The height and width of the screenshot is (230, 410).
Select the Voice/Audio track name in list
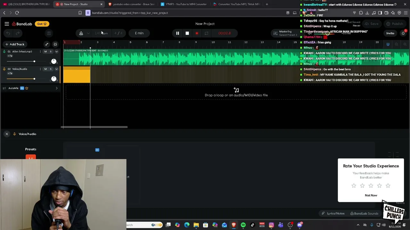pos(20,69)
